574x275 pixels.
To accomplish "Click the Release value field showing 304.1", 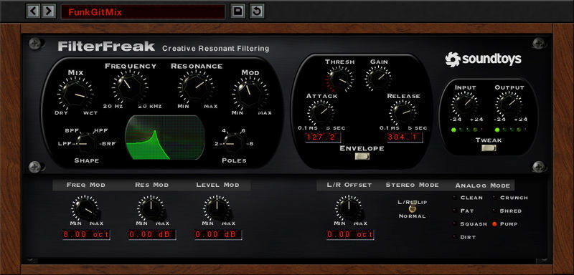I will point(405,137).
